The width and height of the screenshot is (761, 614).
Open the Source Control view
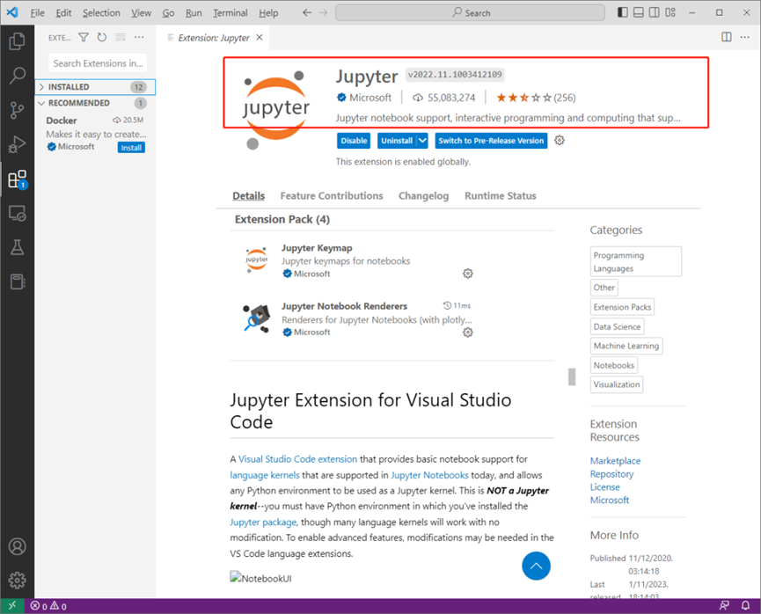pos(17,110)
